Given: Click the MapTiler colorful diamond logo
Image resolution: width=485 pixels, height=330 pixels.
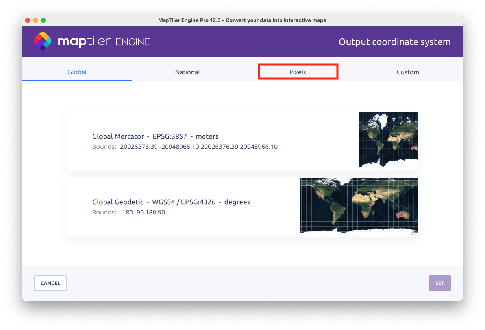Looking at the screenshot, I should (43, 42).
